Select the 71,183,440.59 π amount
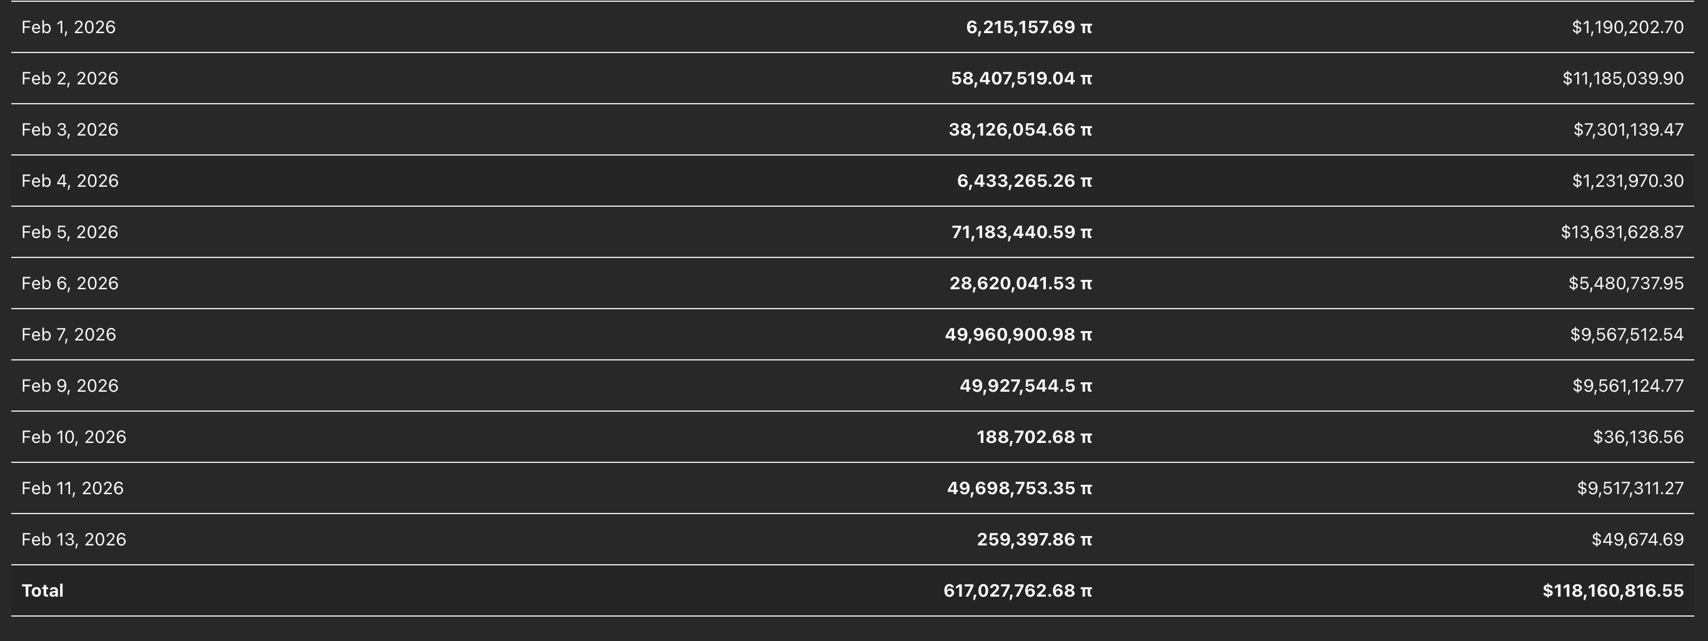Image resolution: width=1708 pixels, height=641 pixels. coord(1021,232)
